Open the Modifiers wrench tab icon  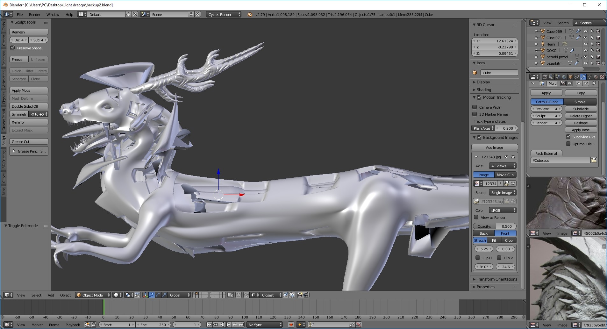click(583, 77)
